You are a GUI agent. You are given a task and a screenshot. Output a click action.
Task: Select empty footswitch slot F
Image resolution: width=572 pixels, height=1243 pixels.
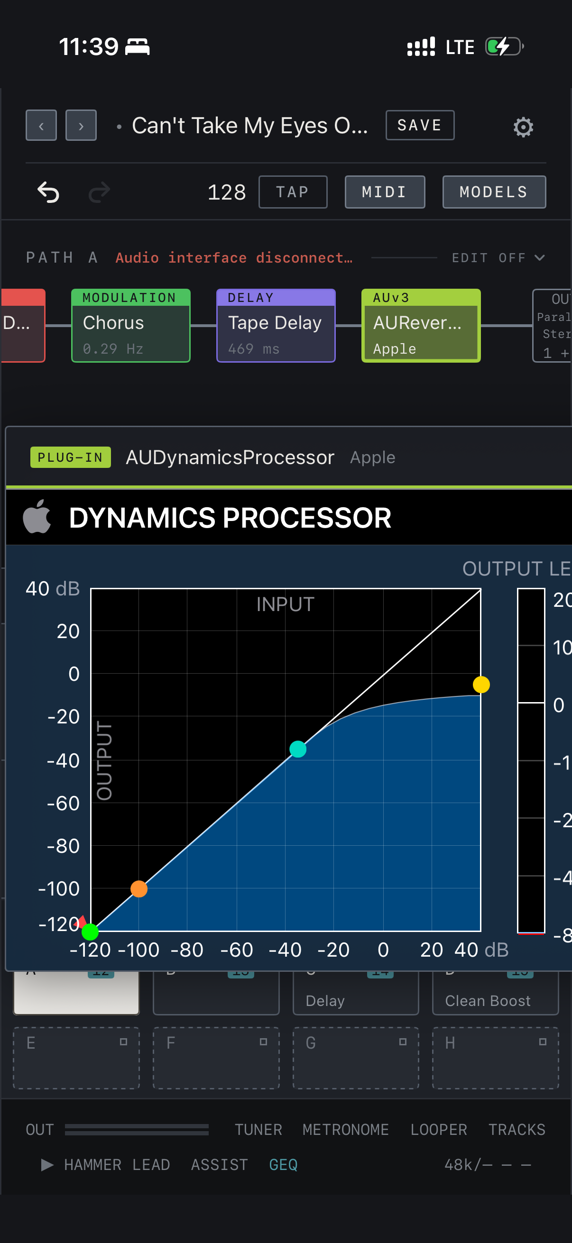click(216, 1058)
